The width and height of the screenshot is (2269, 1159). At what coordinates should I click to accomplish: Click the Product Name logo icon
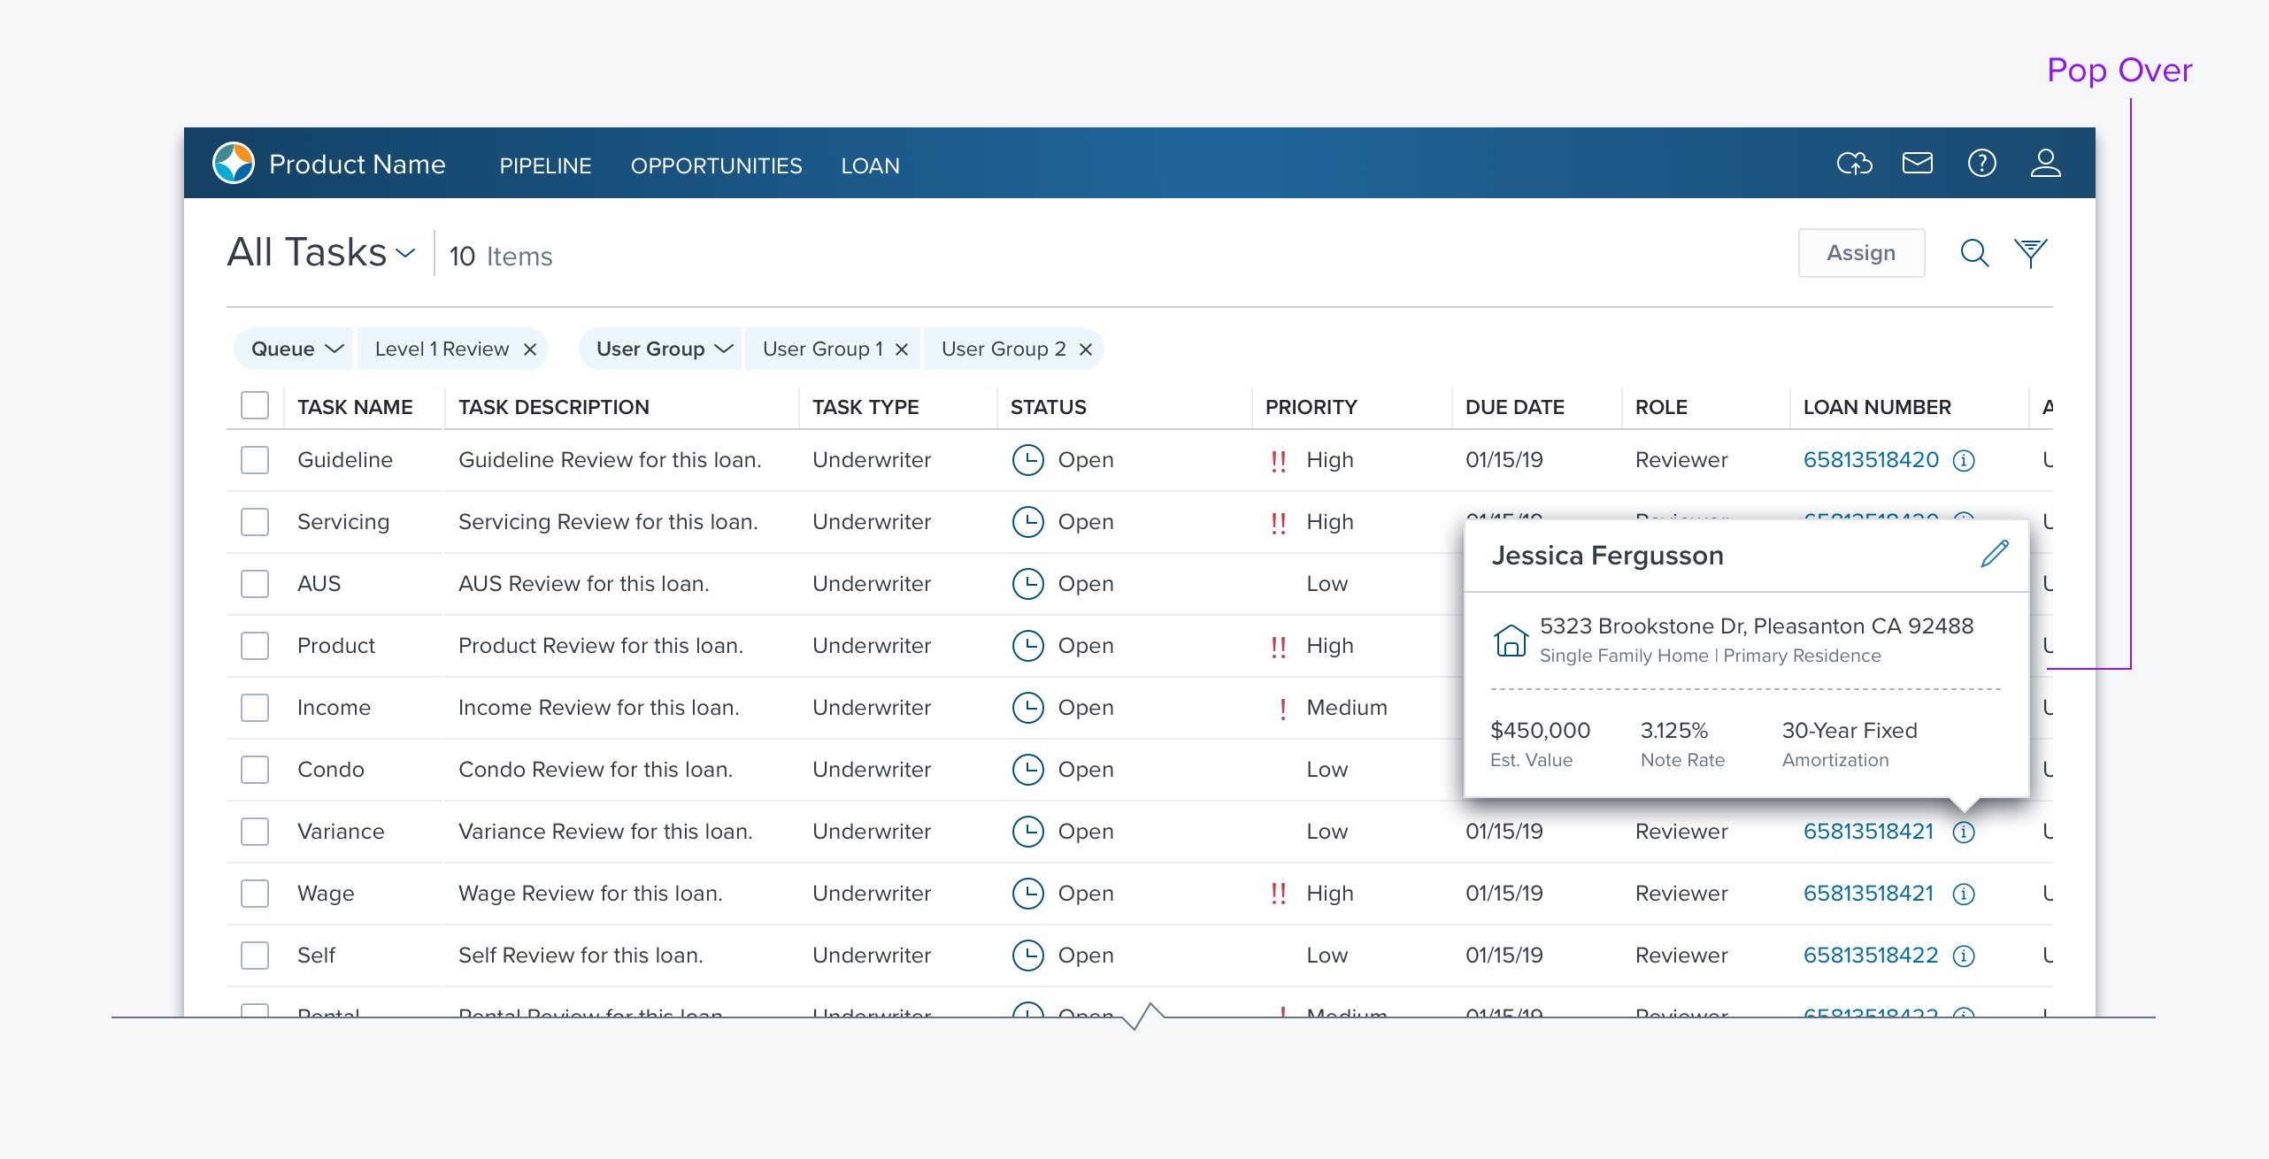click(x=234, y=164)
